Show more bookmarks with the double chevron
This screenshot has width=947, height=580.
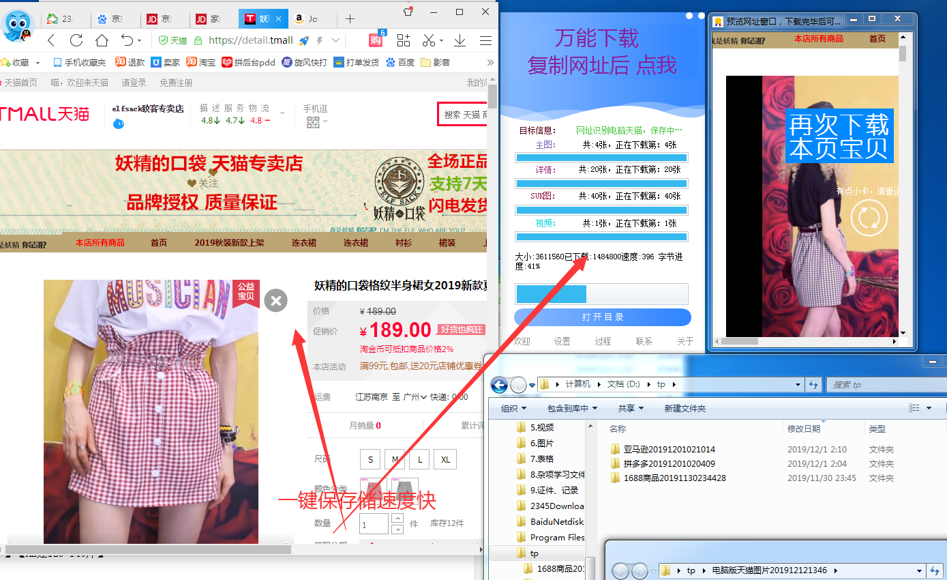click(490, 62)
